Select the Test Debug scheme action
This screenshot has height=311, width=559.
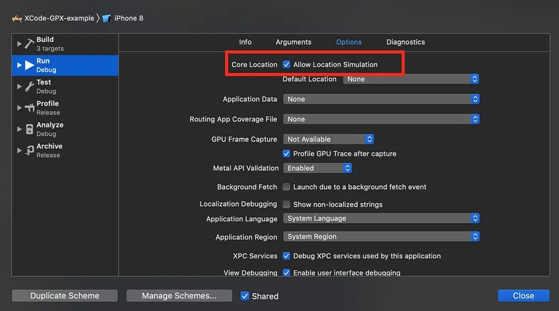65,86
